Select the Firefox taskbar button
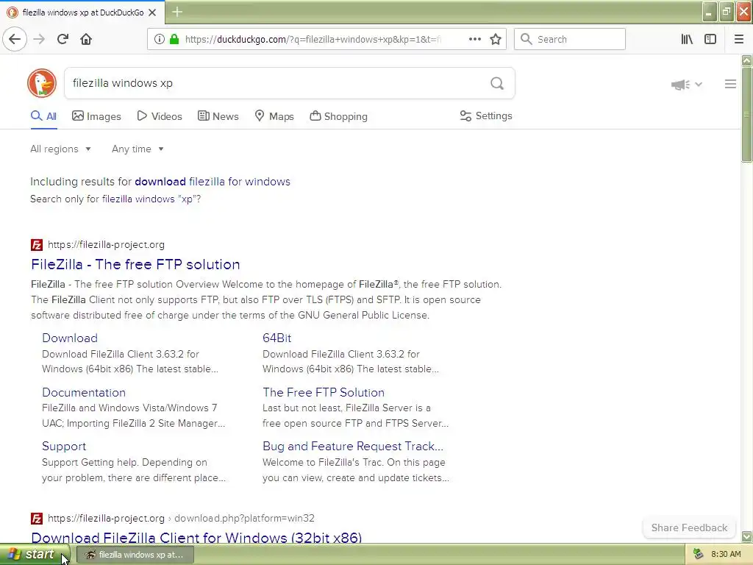This screenshot has height=565, width=753. [x=135, y=555]
